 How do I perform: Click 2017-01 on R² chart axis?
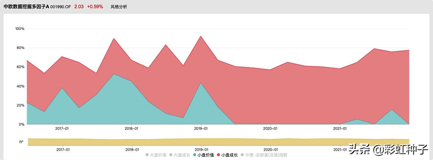(x=63, y=149)
